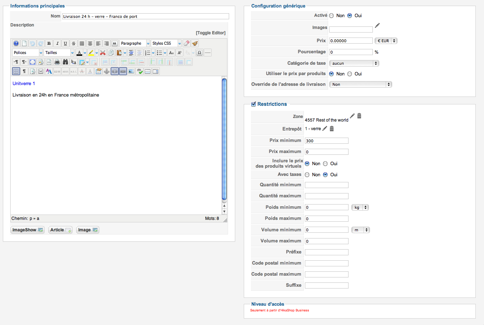Image resolution: width=484 pixels, height=325 pixels.
Task: Click the Article button
Action: (60, 230)
